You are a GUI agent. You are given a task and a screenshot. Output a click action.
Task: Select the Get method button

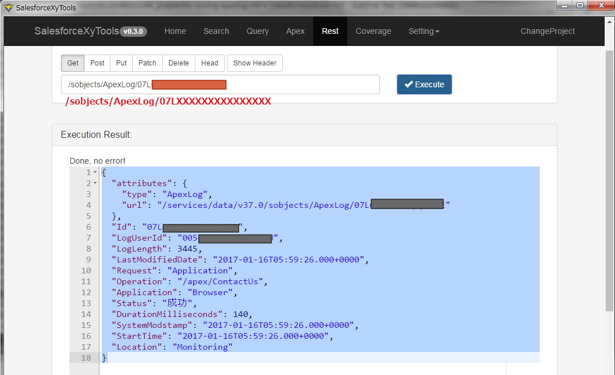click(x=72, y=63)
